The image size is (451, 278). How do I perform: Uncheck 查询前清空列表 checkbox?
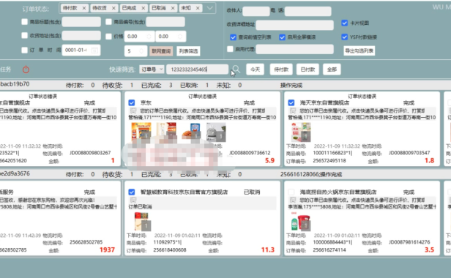(233, 37)
